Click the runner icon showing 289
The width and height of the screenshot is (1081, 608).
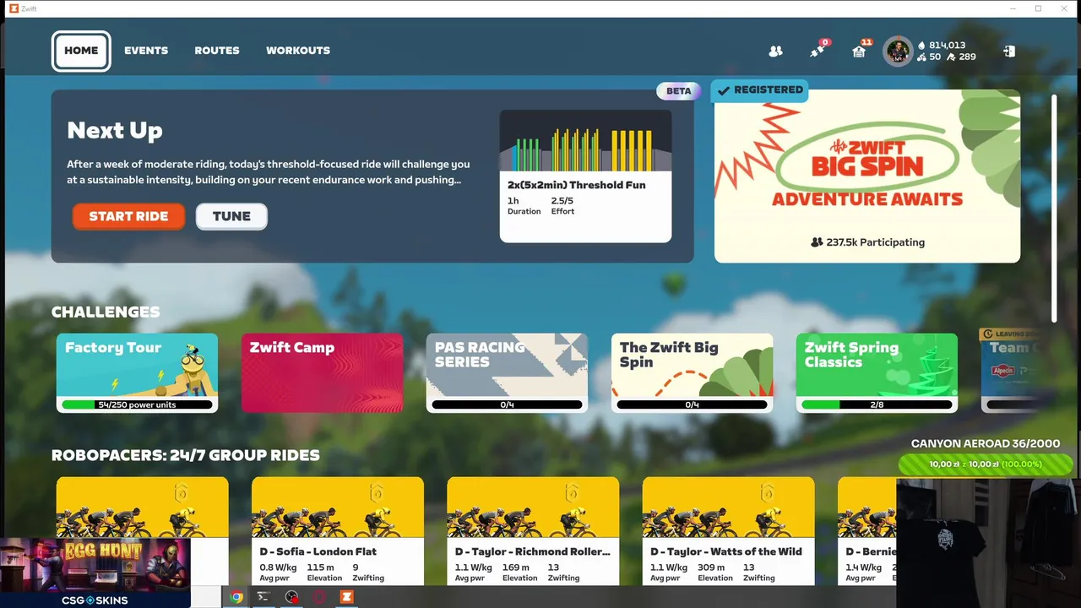(951, 57)
